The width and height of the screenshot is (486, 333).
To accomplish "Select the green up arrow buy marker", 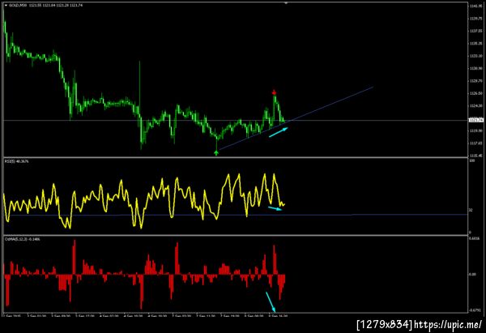I will (x=216, y=152).
